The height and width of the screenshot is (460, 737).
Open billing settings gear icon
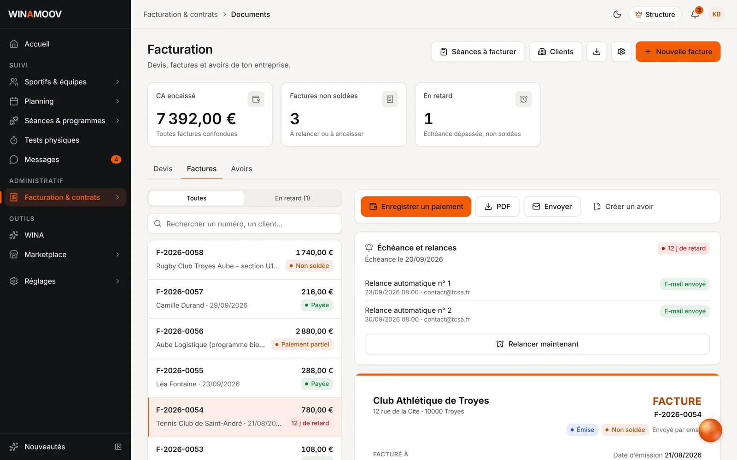pos(621,52)
